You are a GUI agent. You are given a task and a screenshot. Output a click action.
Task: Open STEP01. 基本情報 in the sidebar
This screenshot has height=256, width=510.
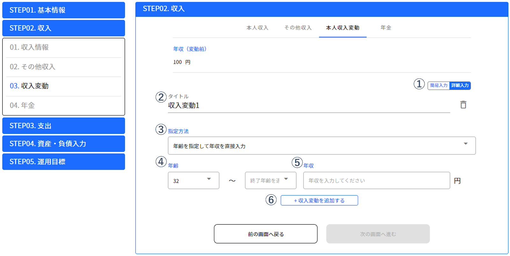click(64, 10)
